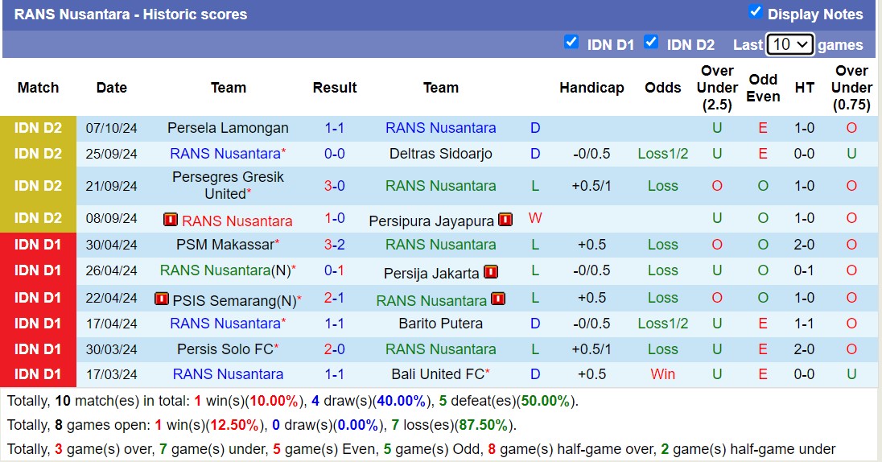This screenshot has height=462, width=882.
Task: Click red card icon beside Persipura Jayapura
Action: coord(505,220)
